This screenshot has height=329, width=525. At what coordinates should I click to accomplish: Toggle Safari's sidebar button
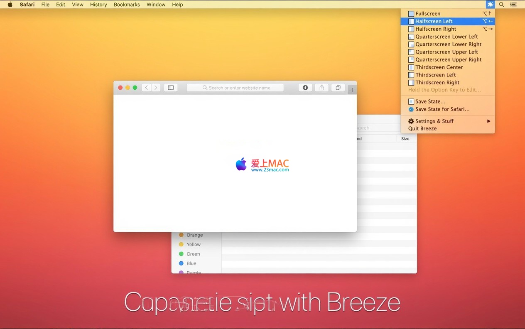coord(171,88)
